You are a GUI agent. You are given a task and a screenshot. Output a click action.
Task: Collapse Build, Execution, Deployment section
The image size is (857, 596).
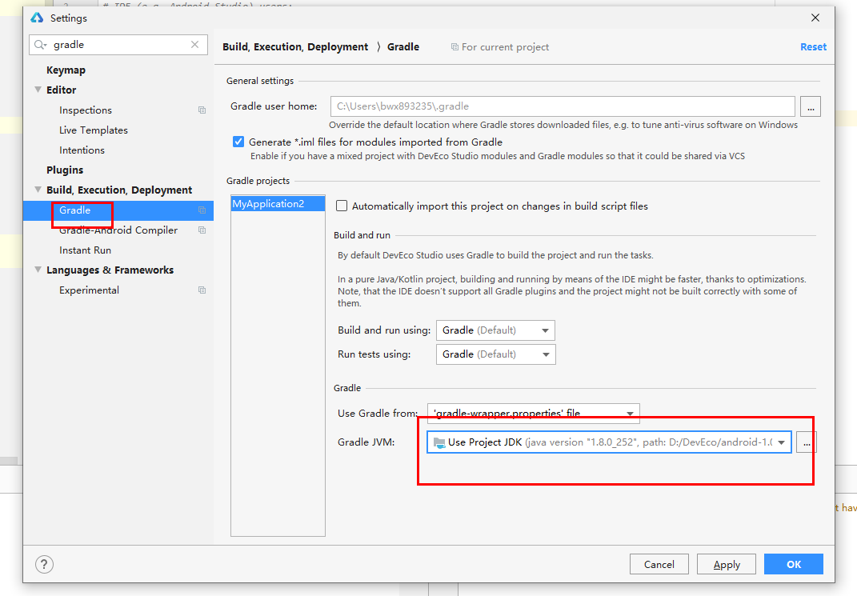38,190
